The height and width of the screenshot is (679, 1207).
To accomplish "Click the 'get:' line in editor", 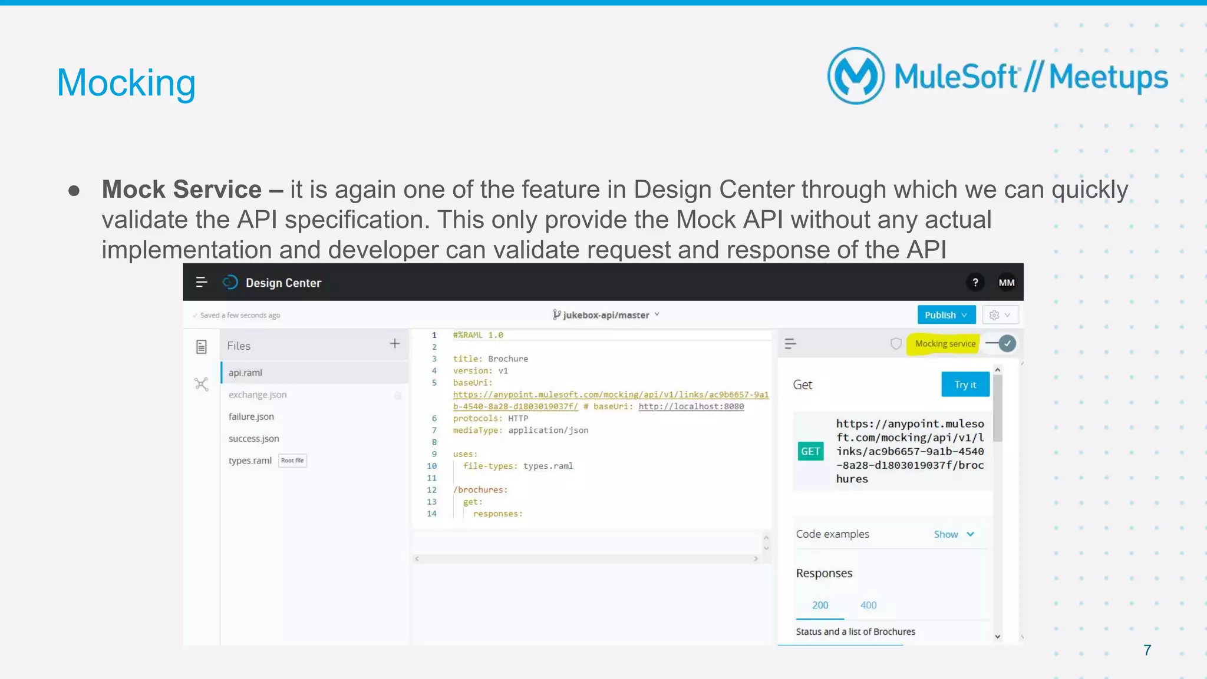I will point(473,502).
